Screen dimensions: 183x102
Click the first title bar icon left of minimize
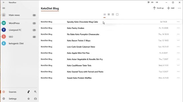148,2
